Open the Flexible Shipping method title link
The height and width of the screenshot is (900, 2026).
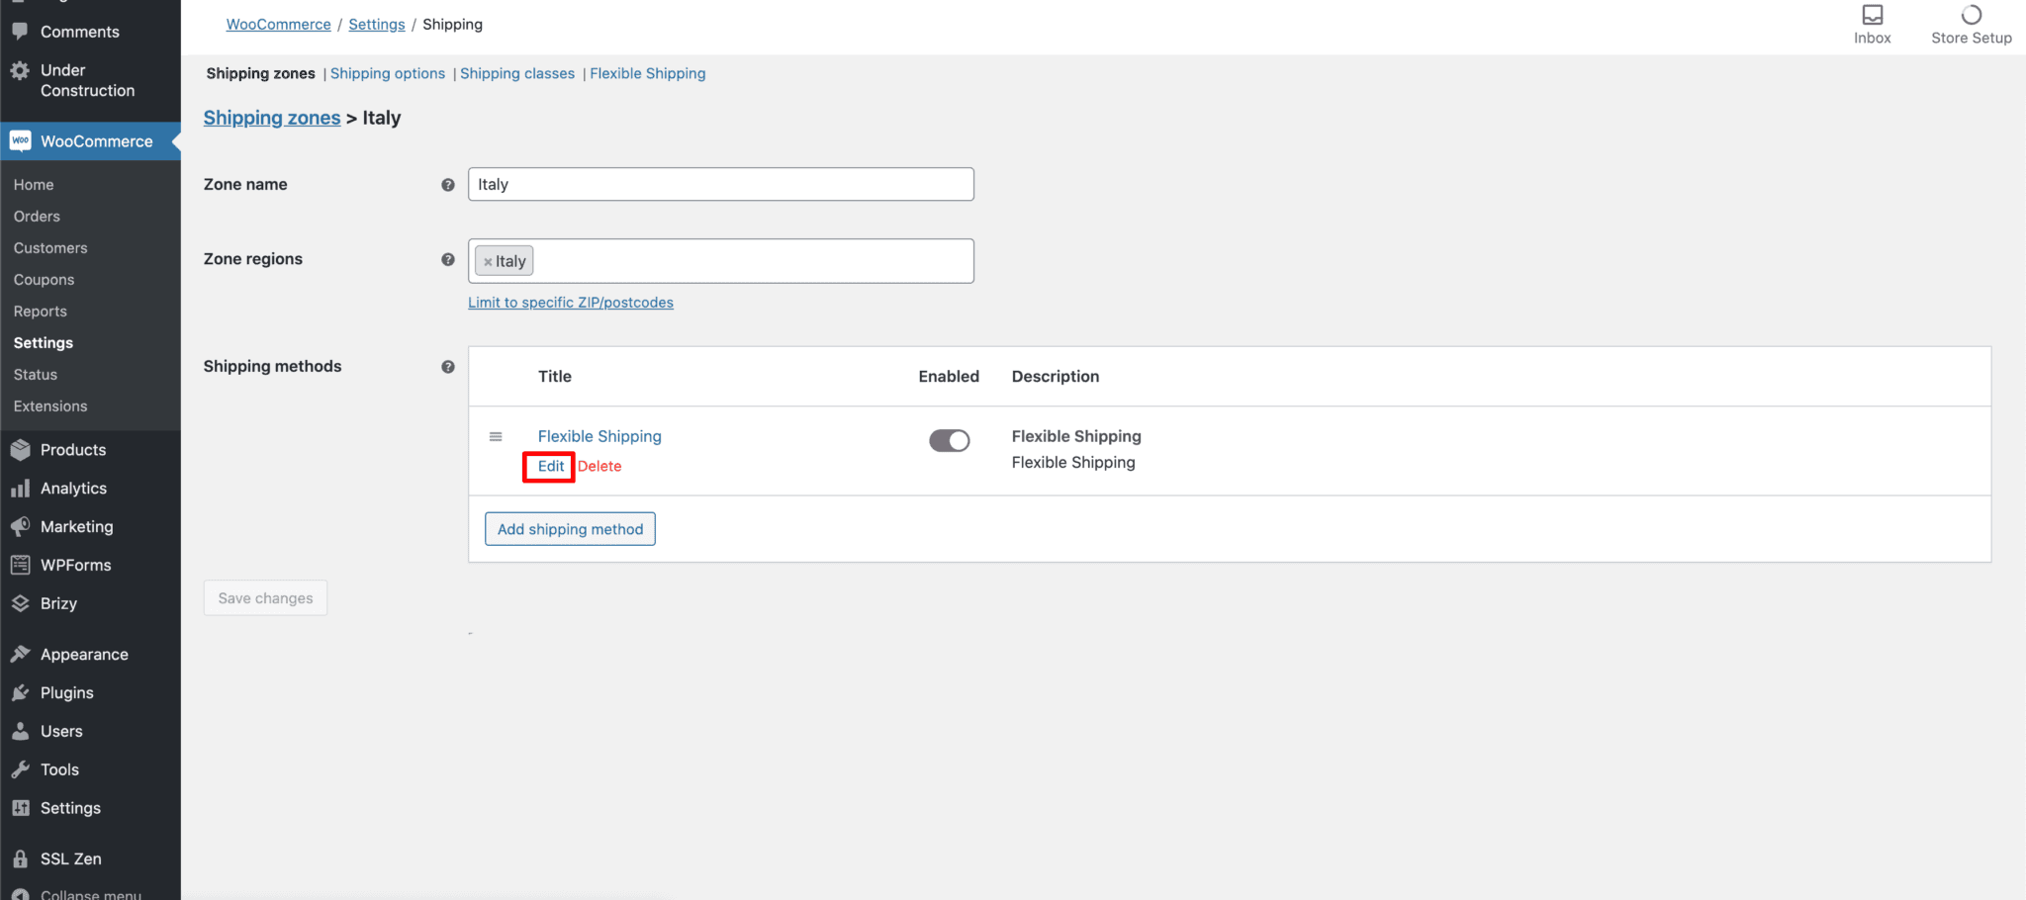tap(599, 436)
